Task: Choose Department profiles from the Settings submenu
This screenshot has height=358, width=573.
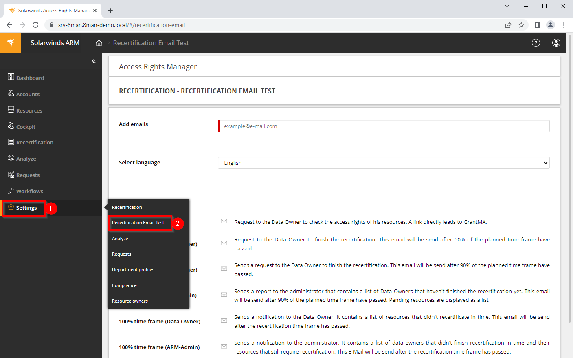Action: (133, 270)
